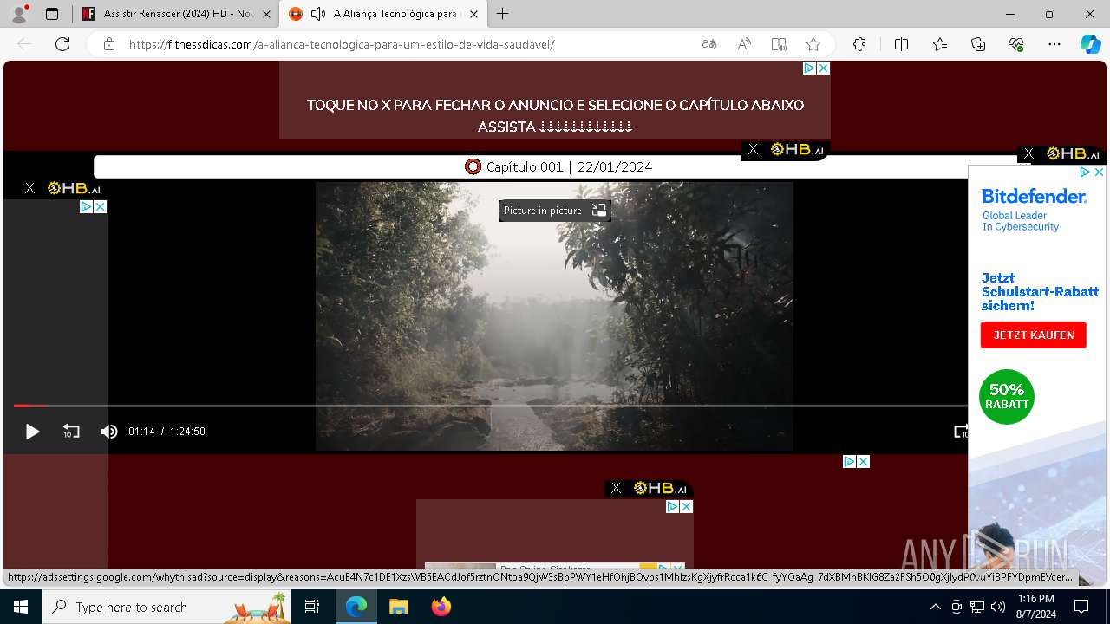The height and width of the screenshot is (624, 1110).
Task: Start Read aloud feature
Action: 744,44
